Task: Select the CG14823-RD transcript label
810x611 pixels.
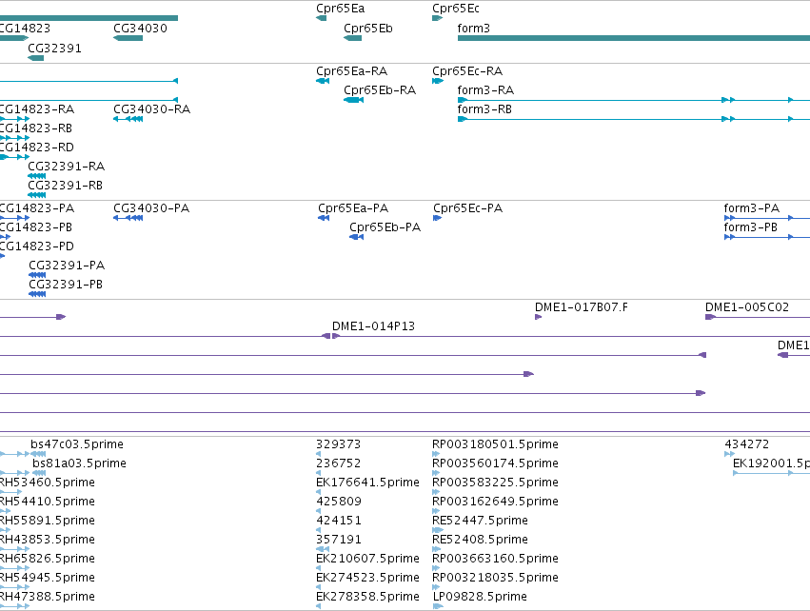Action: pyautogui.click(x=37, y=148)
